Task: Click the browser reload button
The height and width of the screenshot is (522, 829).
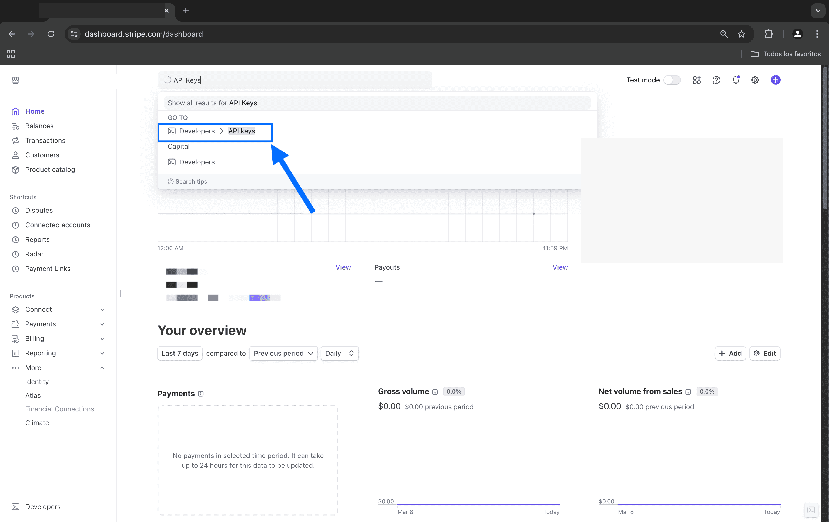Action: (51, 34)
